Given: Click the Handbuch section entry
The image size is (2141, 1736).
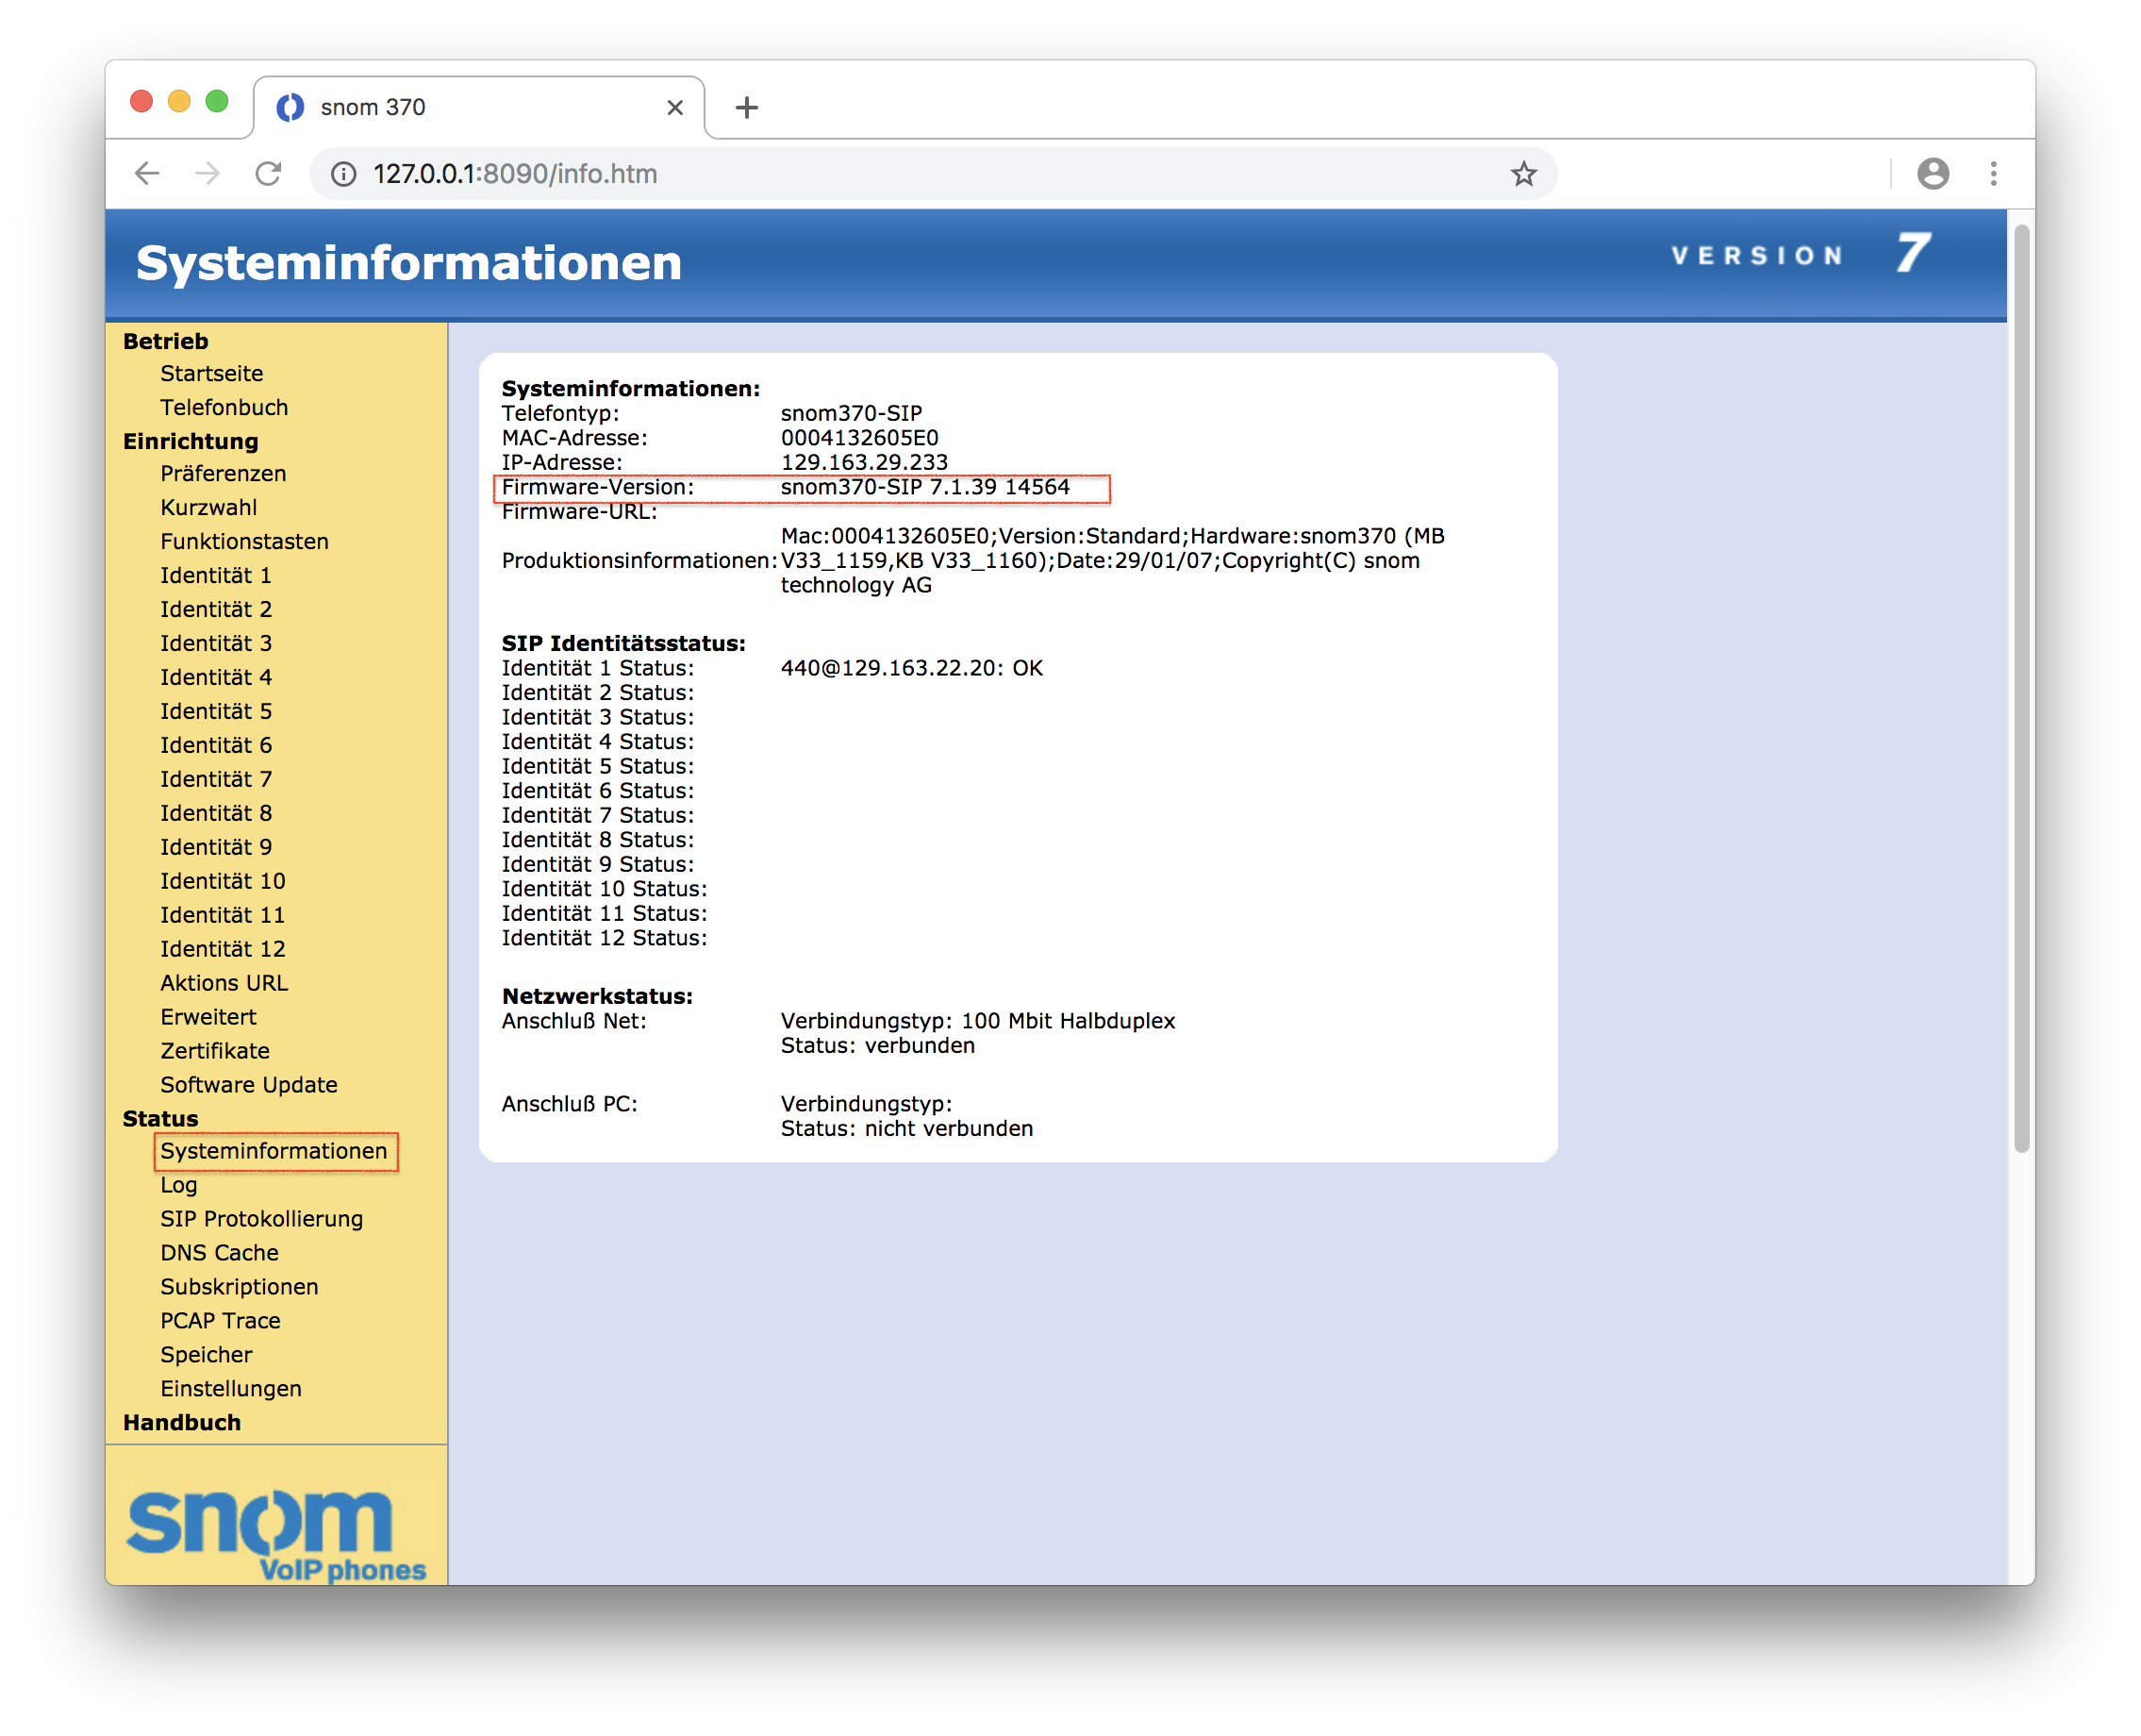Looking at the screenshot, I should point(182,1422).
